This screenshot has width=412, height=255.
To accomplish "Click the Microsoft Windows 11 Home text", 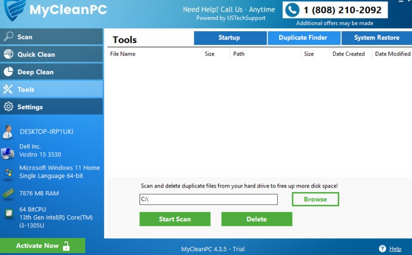I will [60, 168].
